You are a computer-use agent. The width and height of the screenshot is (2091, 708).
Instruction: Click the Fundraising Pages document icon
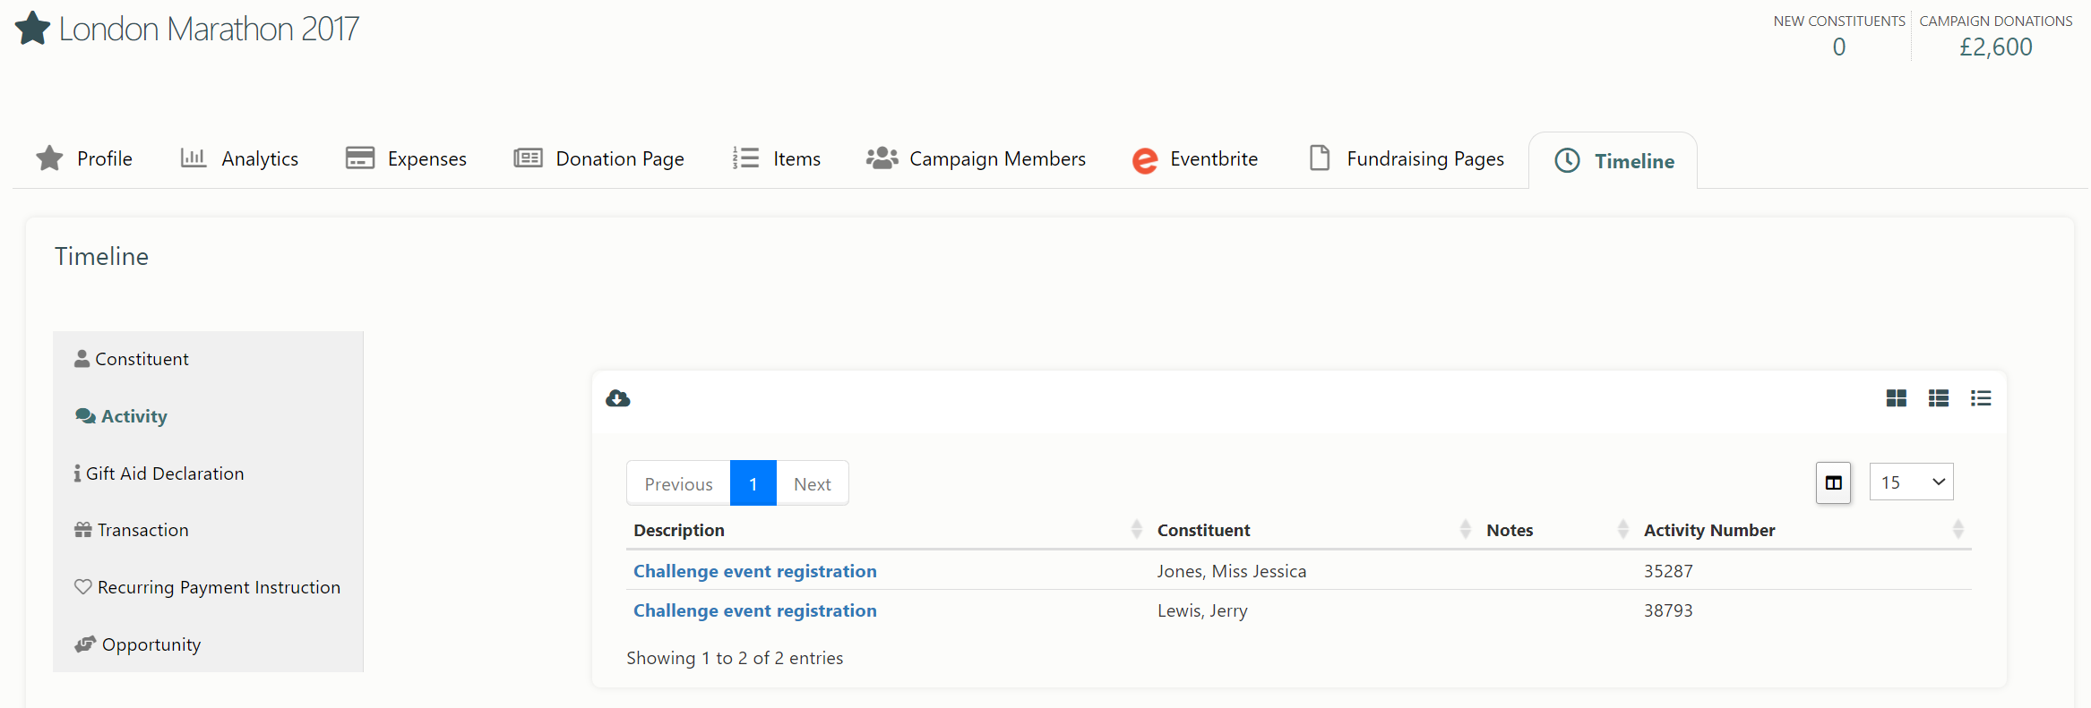(1320, 158)
